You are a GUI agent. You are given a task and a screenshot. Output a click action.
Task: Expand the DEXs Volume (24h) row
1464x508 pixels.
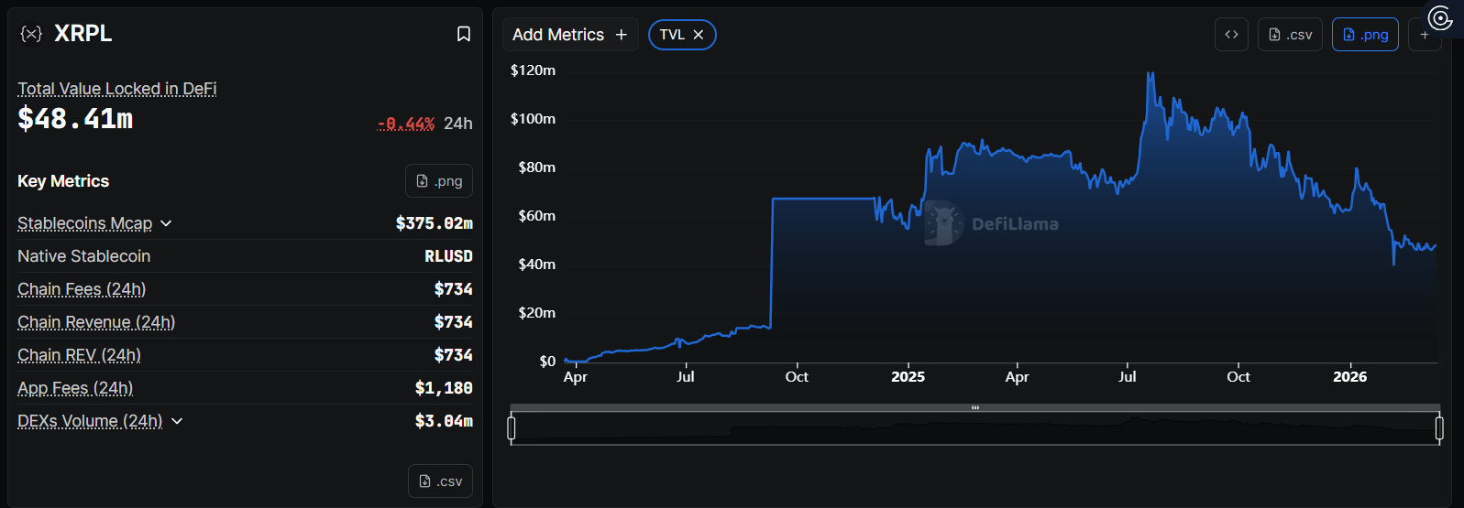click(177, 421)
